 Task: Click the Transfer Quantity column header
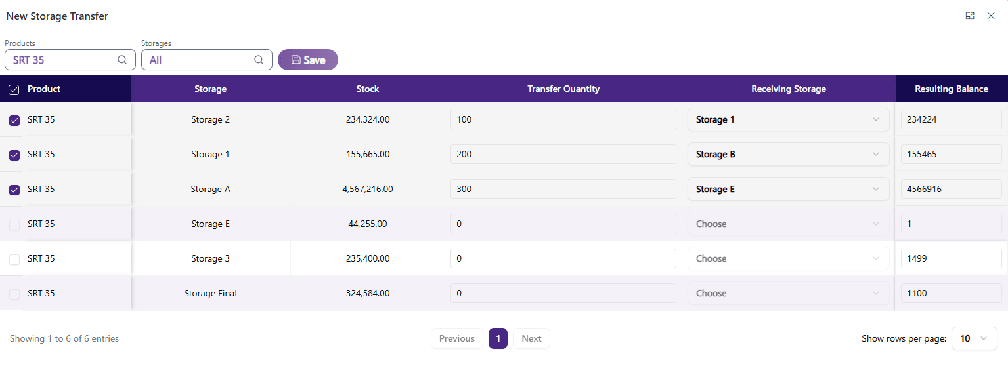click(x=563, y=89)
